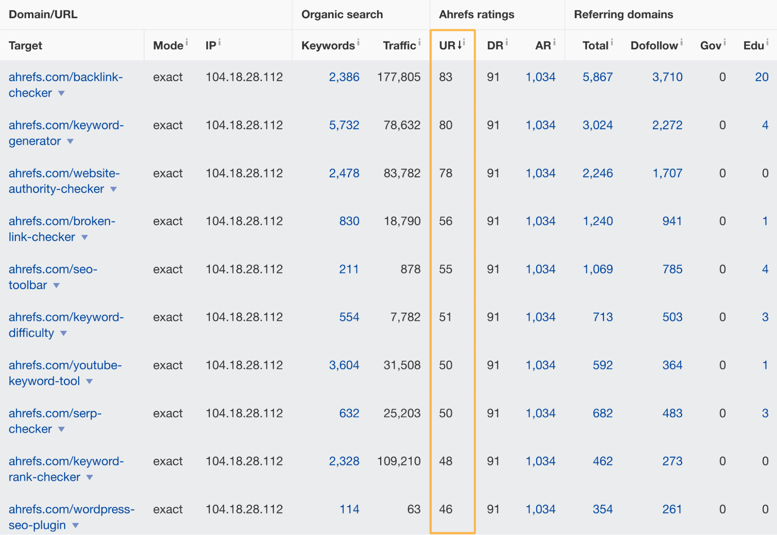Sort table by AR column header
The image size is (777, 535).
click(543, 45)
